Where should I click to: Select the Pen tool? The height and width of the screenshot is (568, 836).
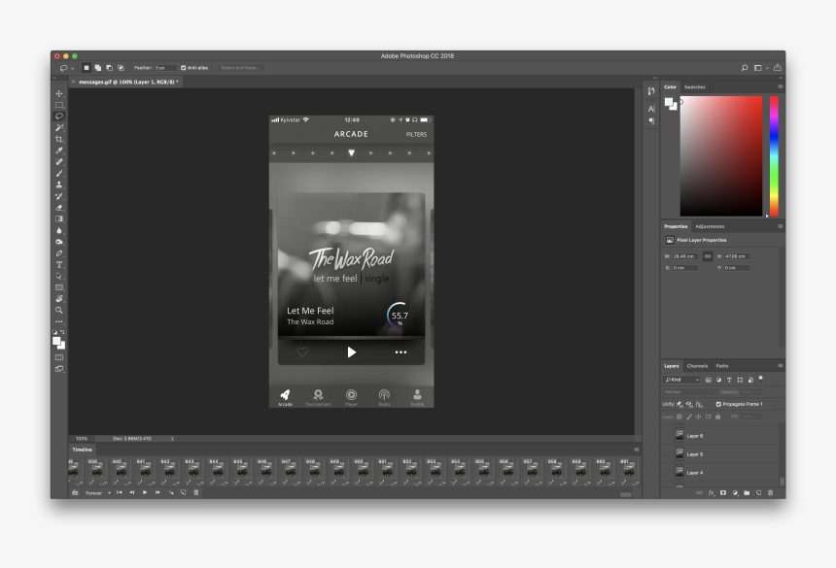(x=59, y=253)
